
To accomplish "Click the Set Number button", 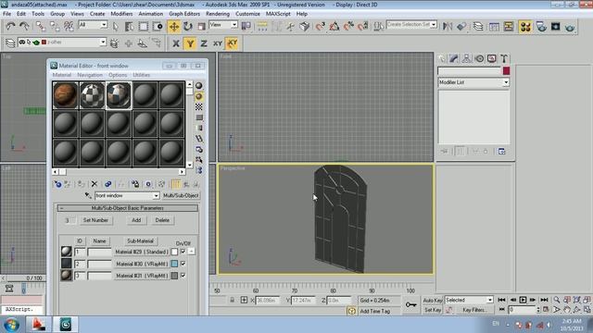I will point(95,220).
